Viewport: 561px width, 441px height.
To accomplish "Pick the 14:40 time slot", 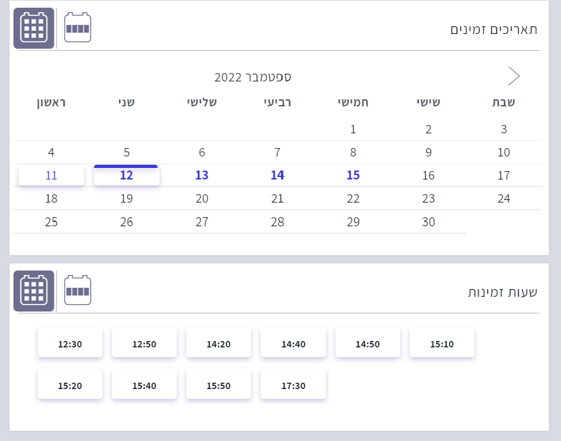I will pos(293,344).
